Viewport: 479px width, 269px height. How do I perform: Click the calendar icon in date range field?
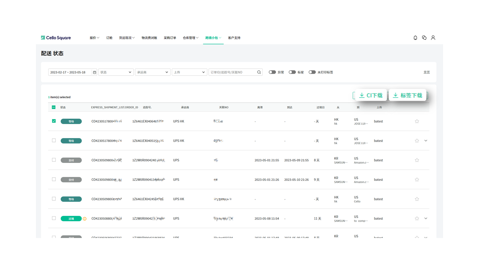pos(94,72)
